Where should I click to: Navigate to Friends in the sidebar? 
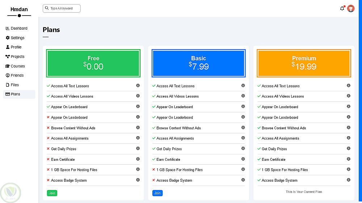[x=17, y=75]
